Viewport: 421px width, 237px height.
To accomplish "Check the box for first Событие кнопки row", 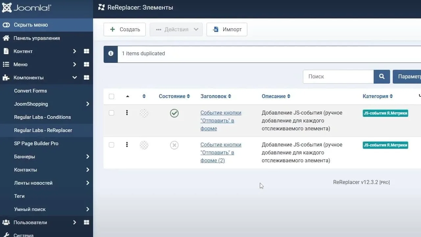I will click(111, 113).
